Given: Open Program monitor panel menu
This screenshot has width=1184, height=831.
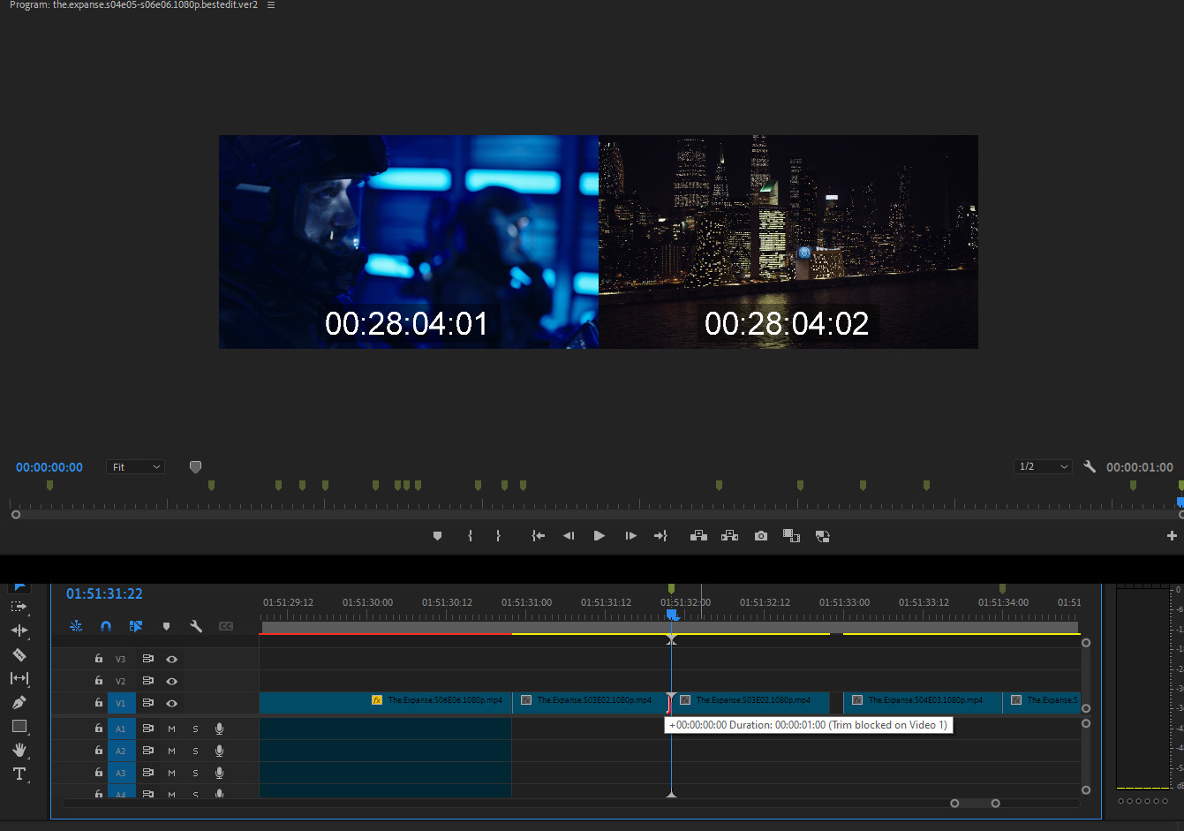Looking at the screenshot, I should [x=271, y=5].
